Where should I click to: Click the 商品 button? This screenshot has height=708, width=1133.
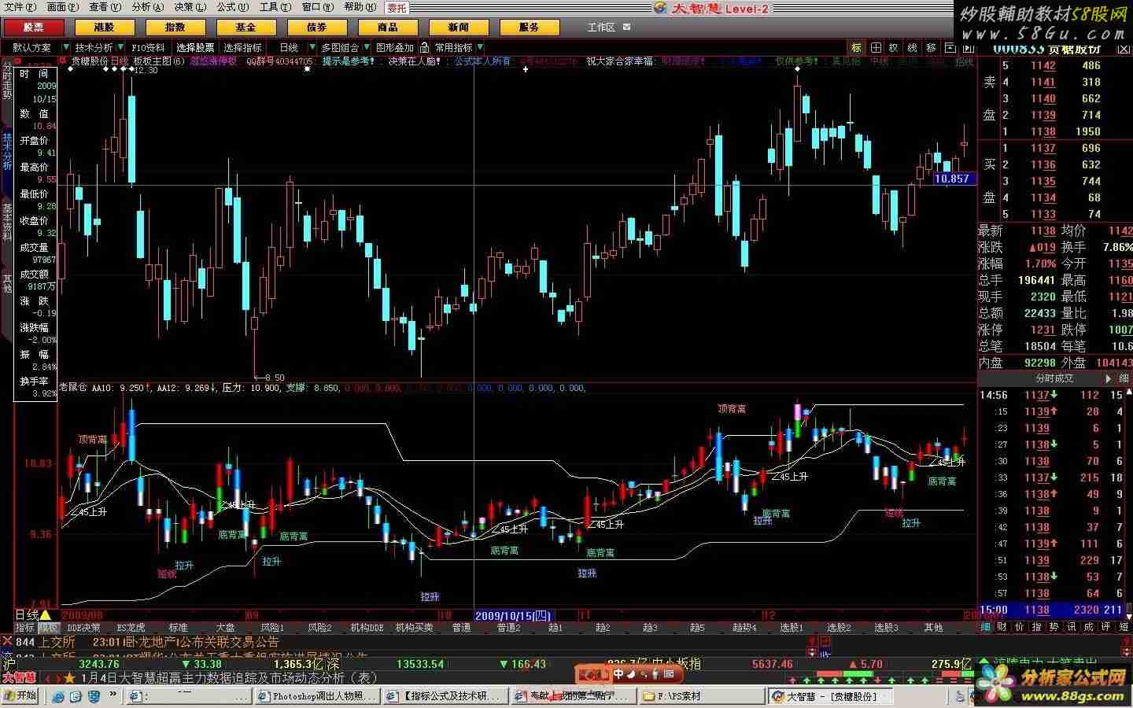click(x=388, y=27)
